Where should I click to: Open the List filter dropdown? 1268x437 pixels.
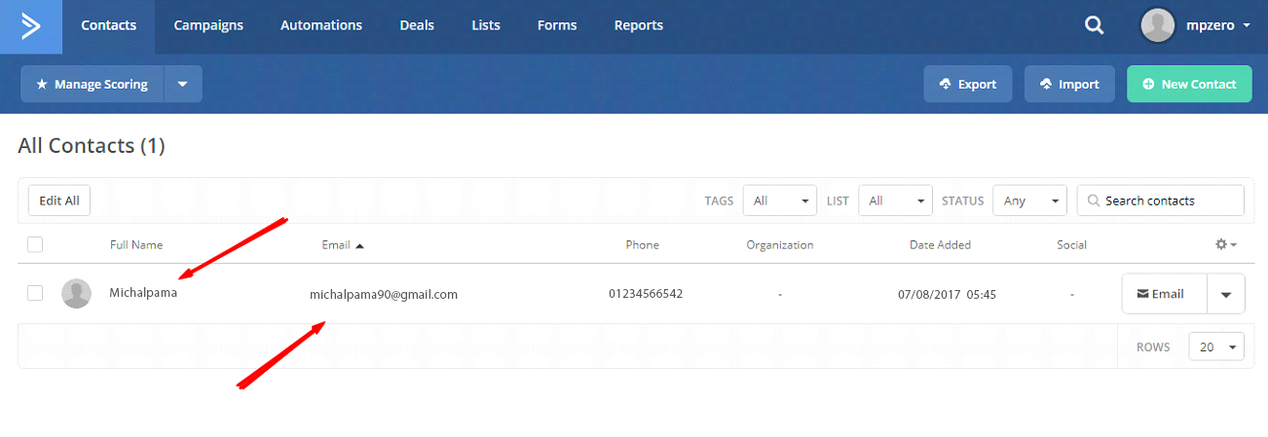pos(895,200)
